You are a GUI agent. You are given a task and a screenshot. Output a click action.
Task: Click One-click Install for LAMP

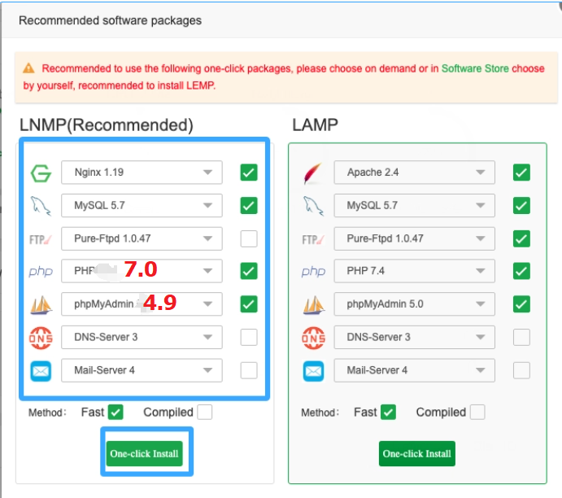click(417, 453)
